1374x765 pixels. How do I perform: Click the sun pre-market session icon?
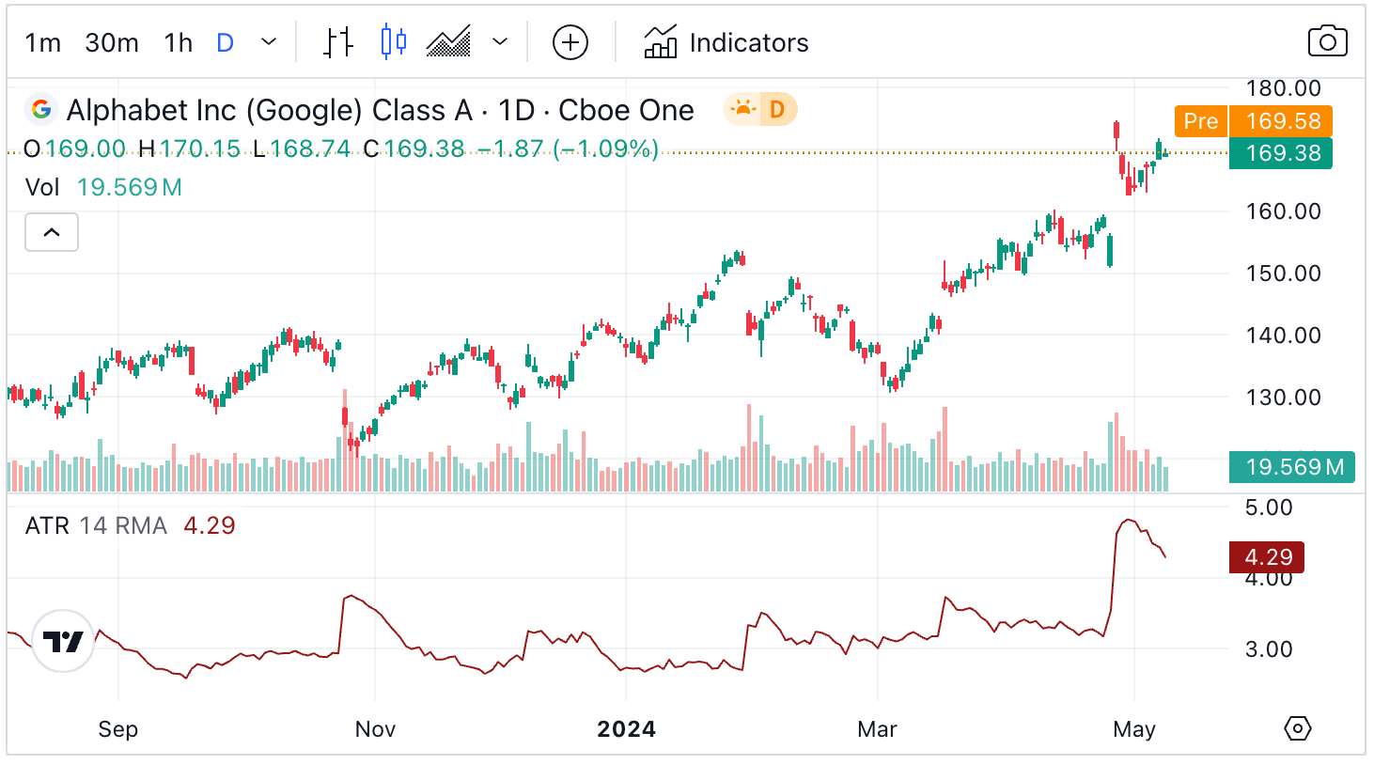click(742, 110)
